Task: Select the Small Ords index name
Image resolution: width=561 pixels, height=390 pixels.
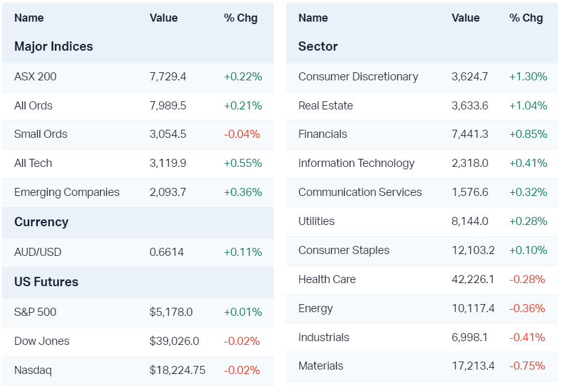Action: coord(41,134)
